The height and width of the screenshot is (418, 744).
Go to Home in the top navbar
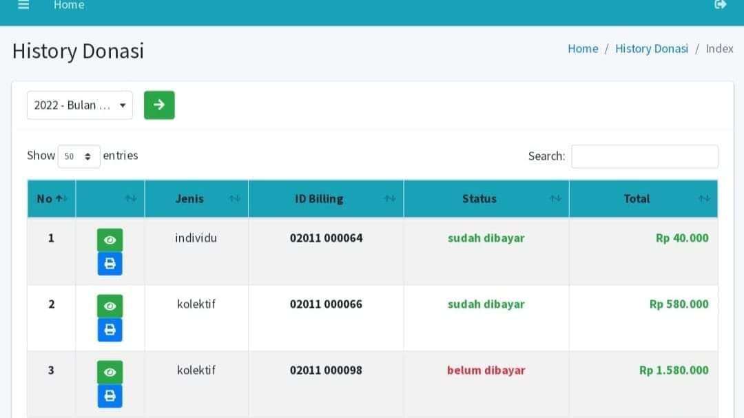[x=69, y=6]
